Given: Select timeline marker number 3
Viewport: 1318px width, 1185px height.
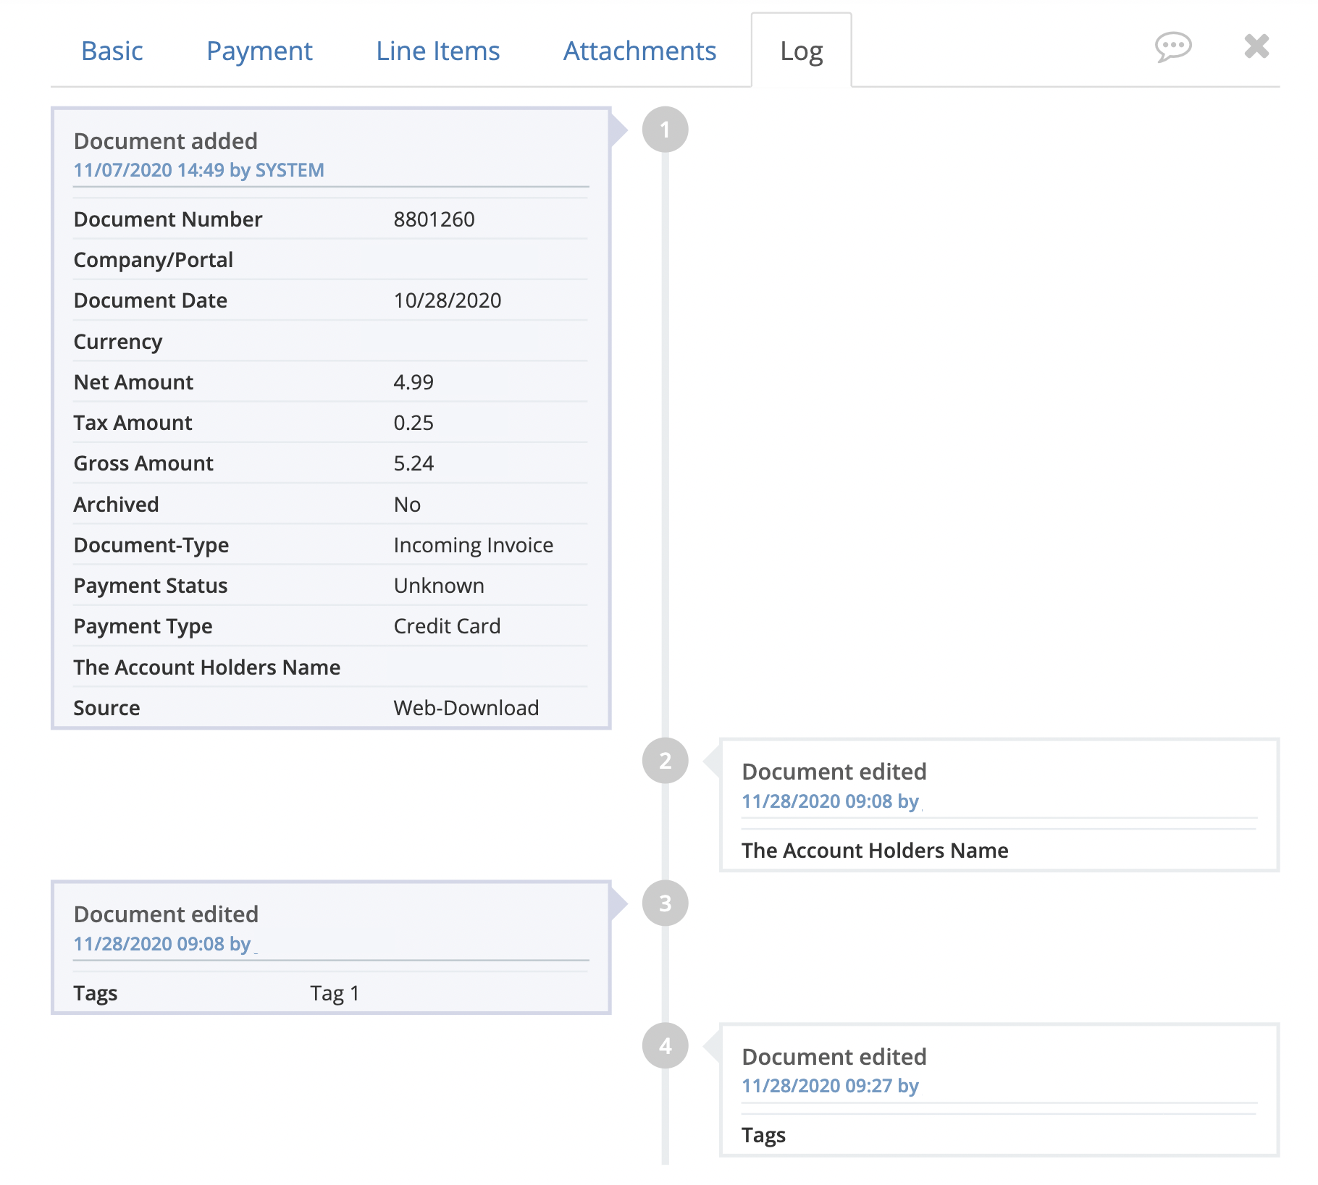Looking at the screenshot, I should (x=665, y=903).
